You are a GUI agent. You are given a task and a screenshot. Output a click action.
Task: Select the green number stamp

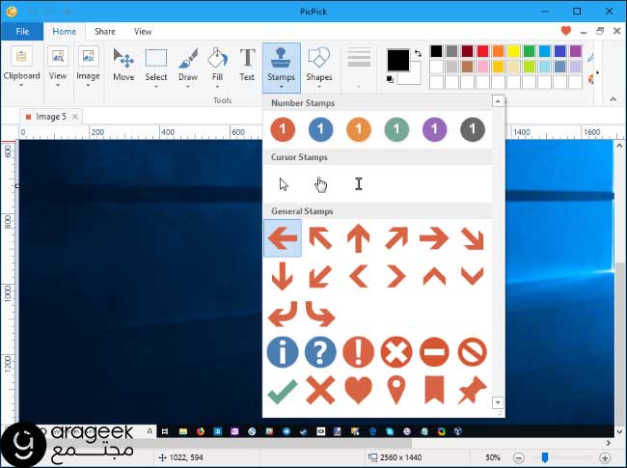(x=396, y=129)
